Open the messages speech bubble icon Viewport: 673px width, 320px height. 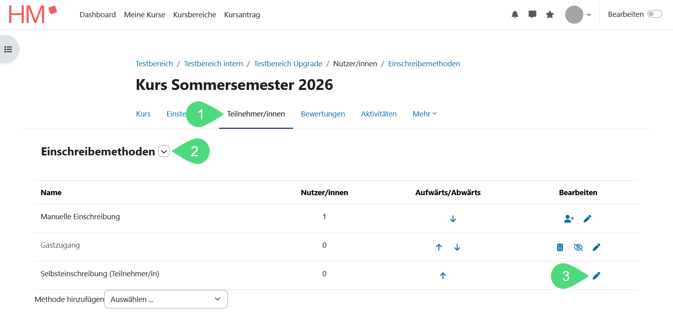(532, 15)
